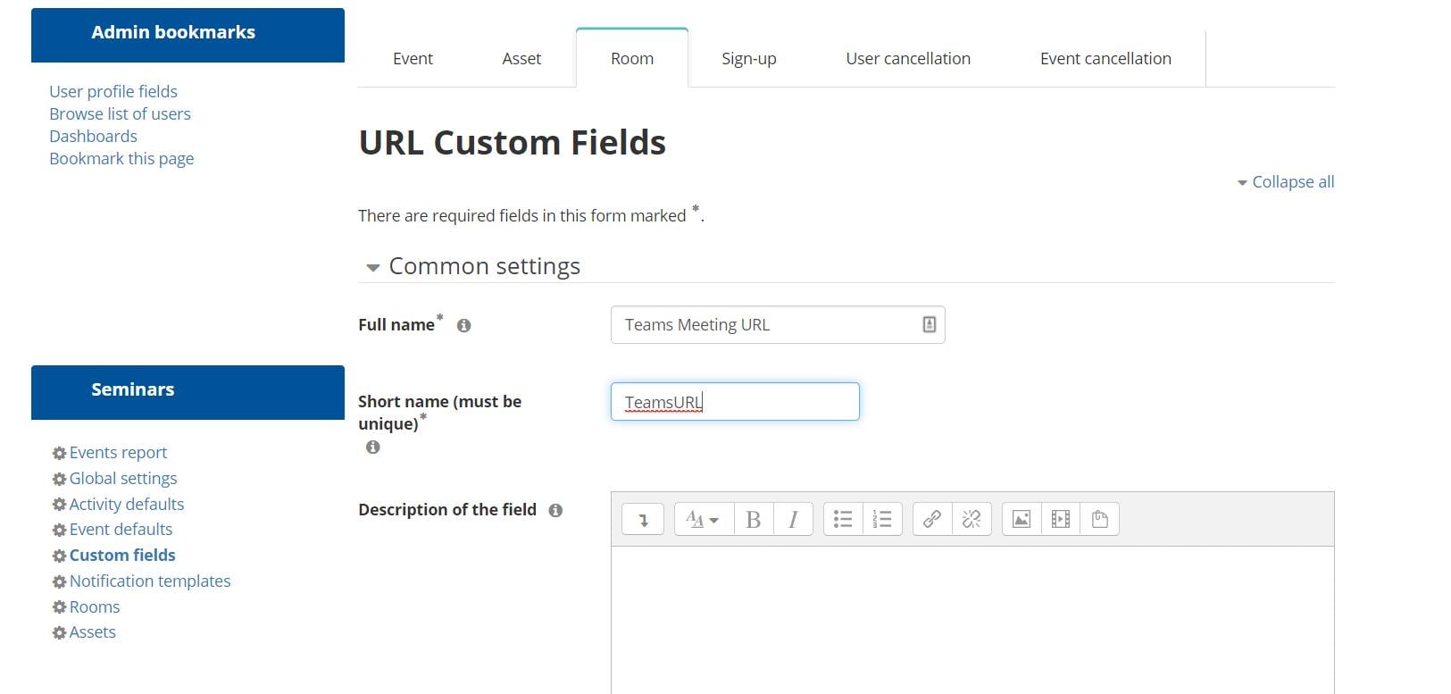Open the paragraph styles dropdown
This screenshot has width=1451, height=694.
pyautogui.click(x=702, y=519)
